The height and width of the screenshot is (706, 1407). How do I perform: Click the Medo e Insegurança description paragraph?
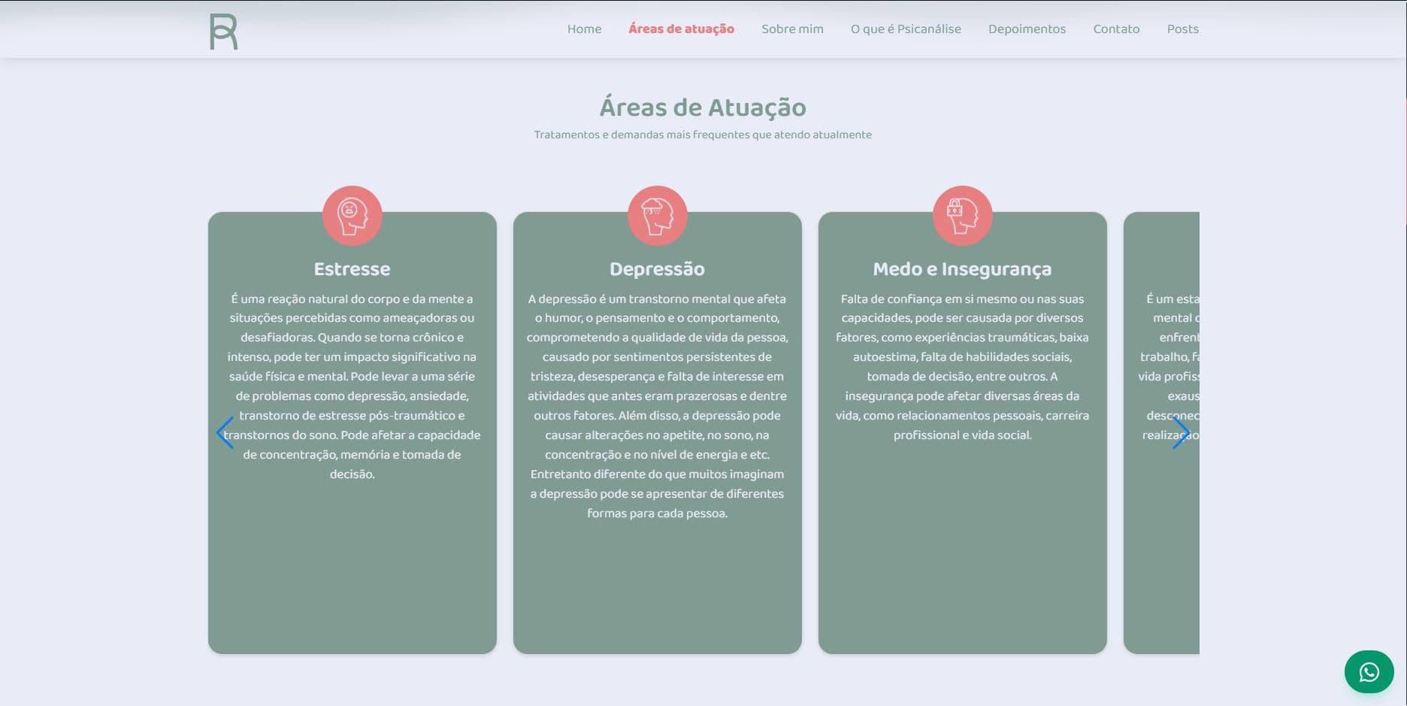[962, 367]
